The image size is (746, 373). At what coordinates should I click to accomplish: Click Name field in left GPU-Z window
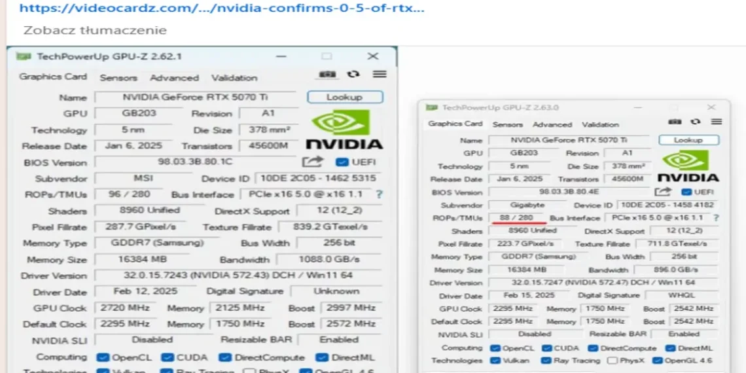[195, 97]
